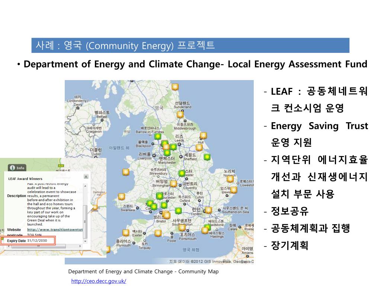Select the green marker near Barrow-in-Furness

click(x=158, y=136)
